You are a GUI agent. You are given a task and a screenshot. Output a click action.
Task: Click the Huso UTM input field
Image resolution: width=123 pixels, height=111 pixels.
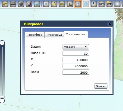pyautogui.click(x=76, y=53)
